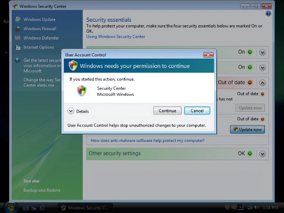Click the Windows Start orb
284x213 pixels.
click(x=11, y=207)
